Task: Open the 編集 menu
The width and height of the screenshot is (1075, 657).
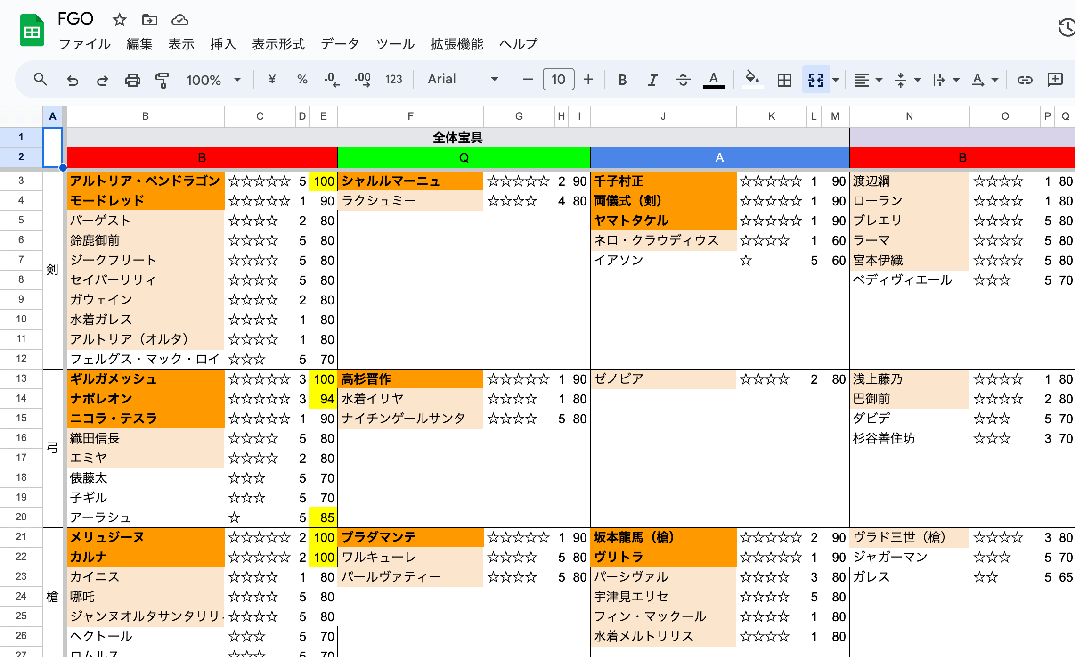Action: 139,44
